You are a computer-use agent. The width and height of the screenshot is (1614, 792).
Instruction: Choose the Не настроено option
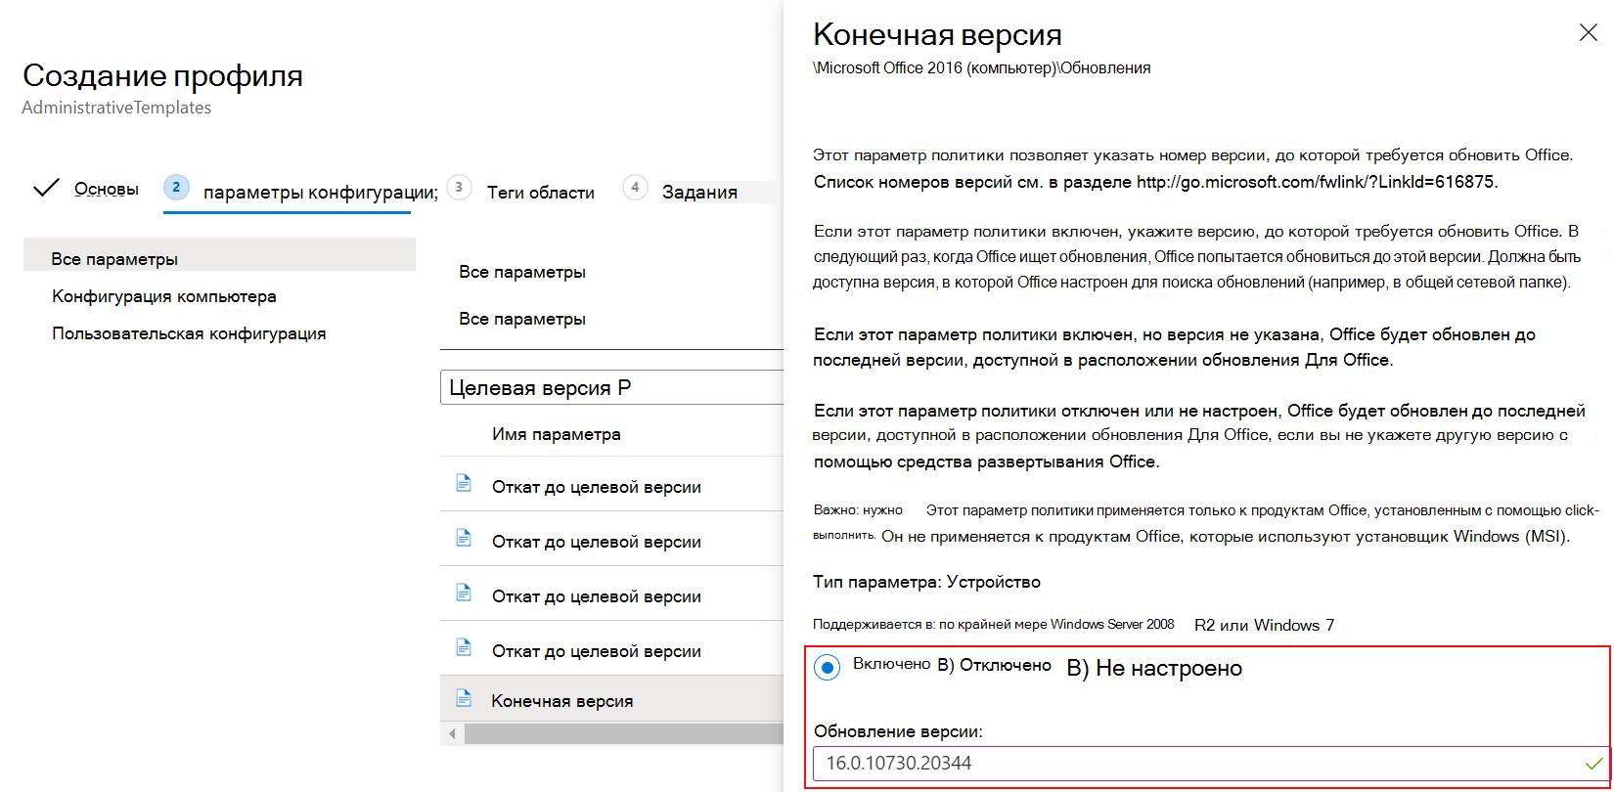click(x=1169, y=668)
